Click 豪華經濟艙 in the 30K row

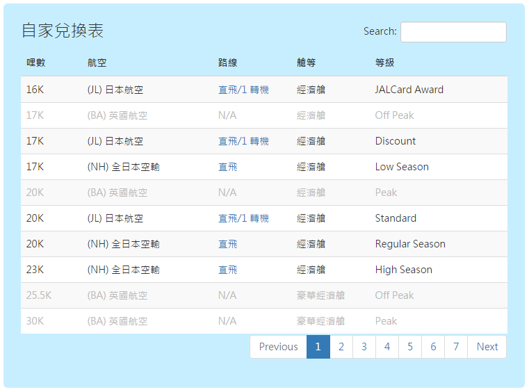tap(320, 321)
